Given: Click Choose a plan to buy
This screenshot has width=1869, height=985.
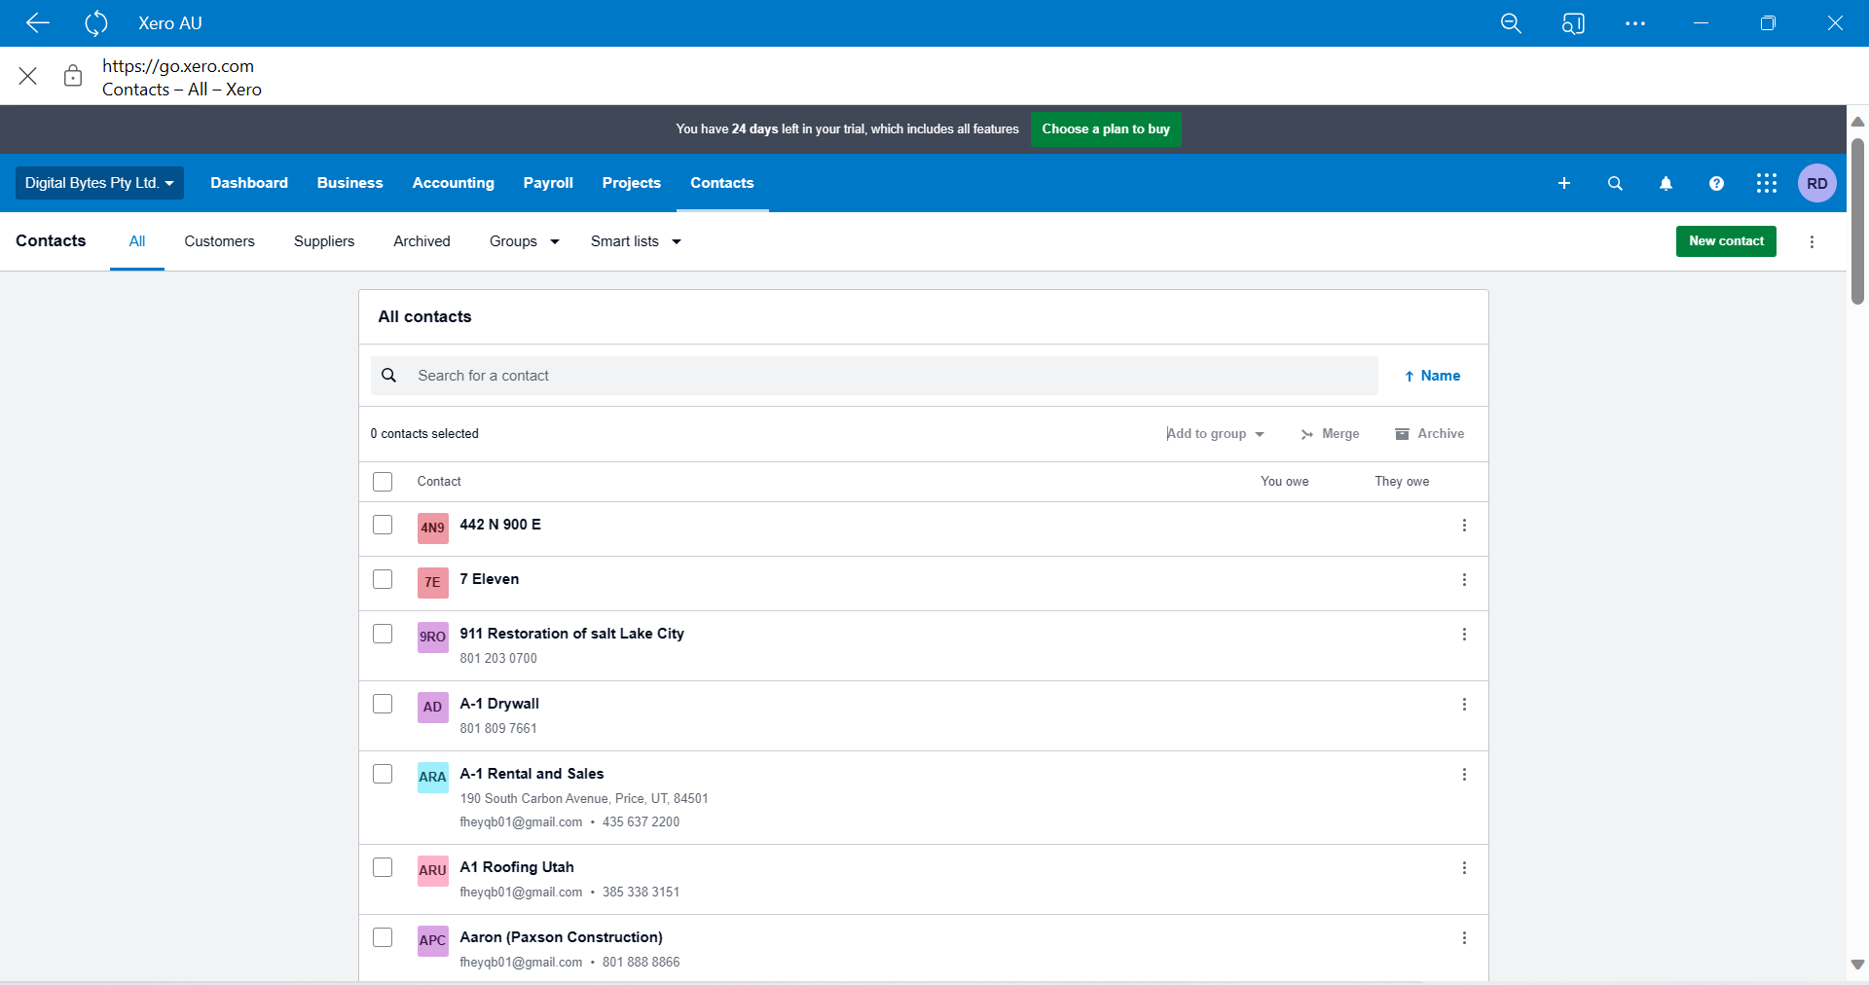Looking at the screenshot, I should click(1106, 129).
